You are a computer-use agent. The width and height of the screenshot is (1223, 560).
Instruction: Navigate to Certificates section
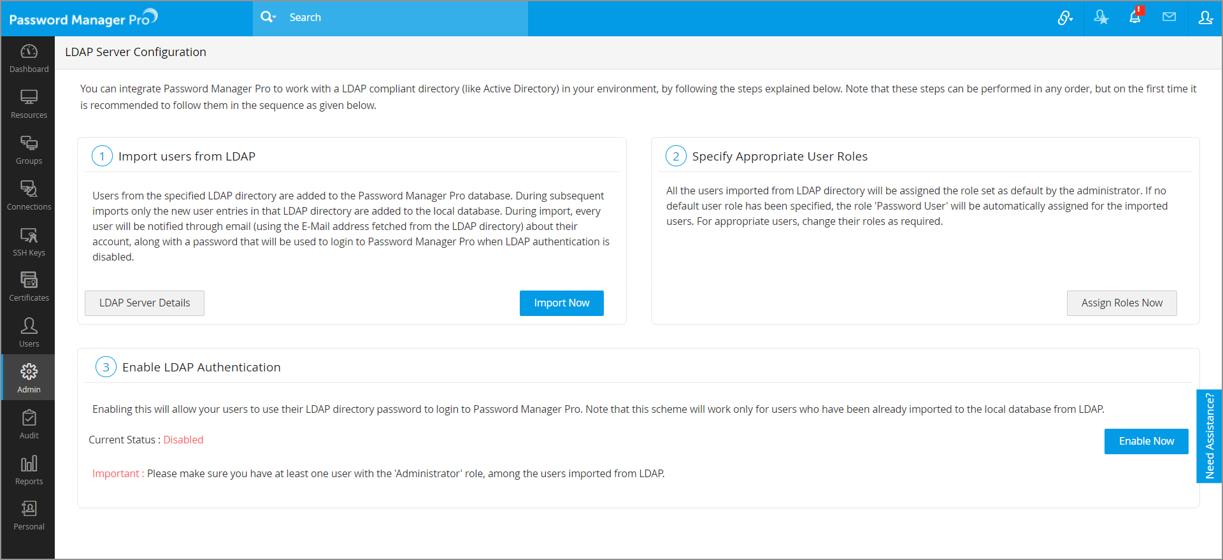pyautogui.click(x=29, y=288)
